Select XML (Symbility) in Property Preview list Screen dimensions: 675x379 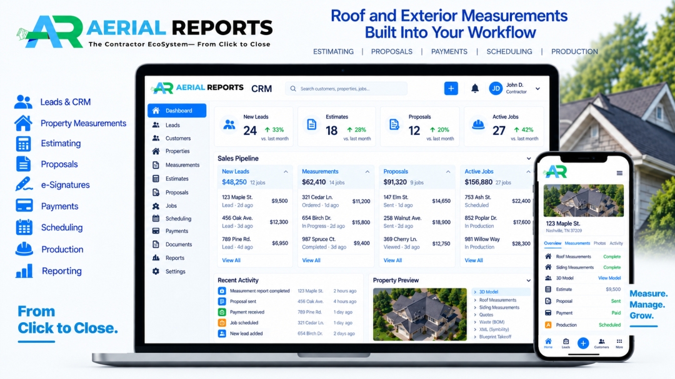click(494, 330)
